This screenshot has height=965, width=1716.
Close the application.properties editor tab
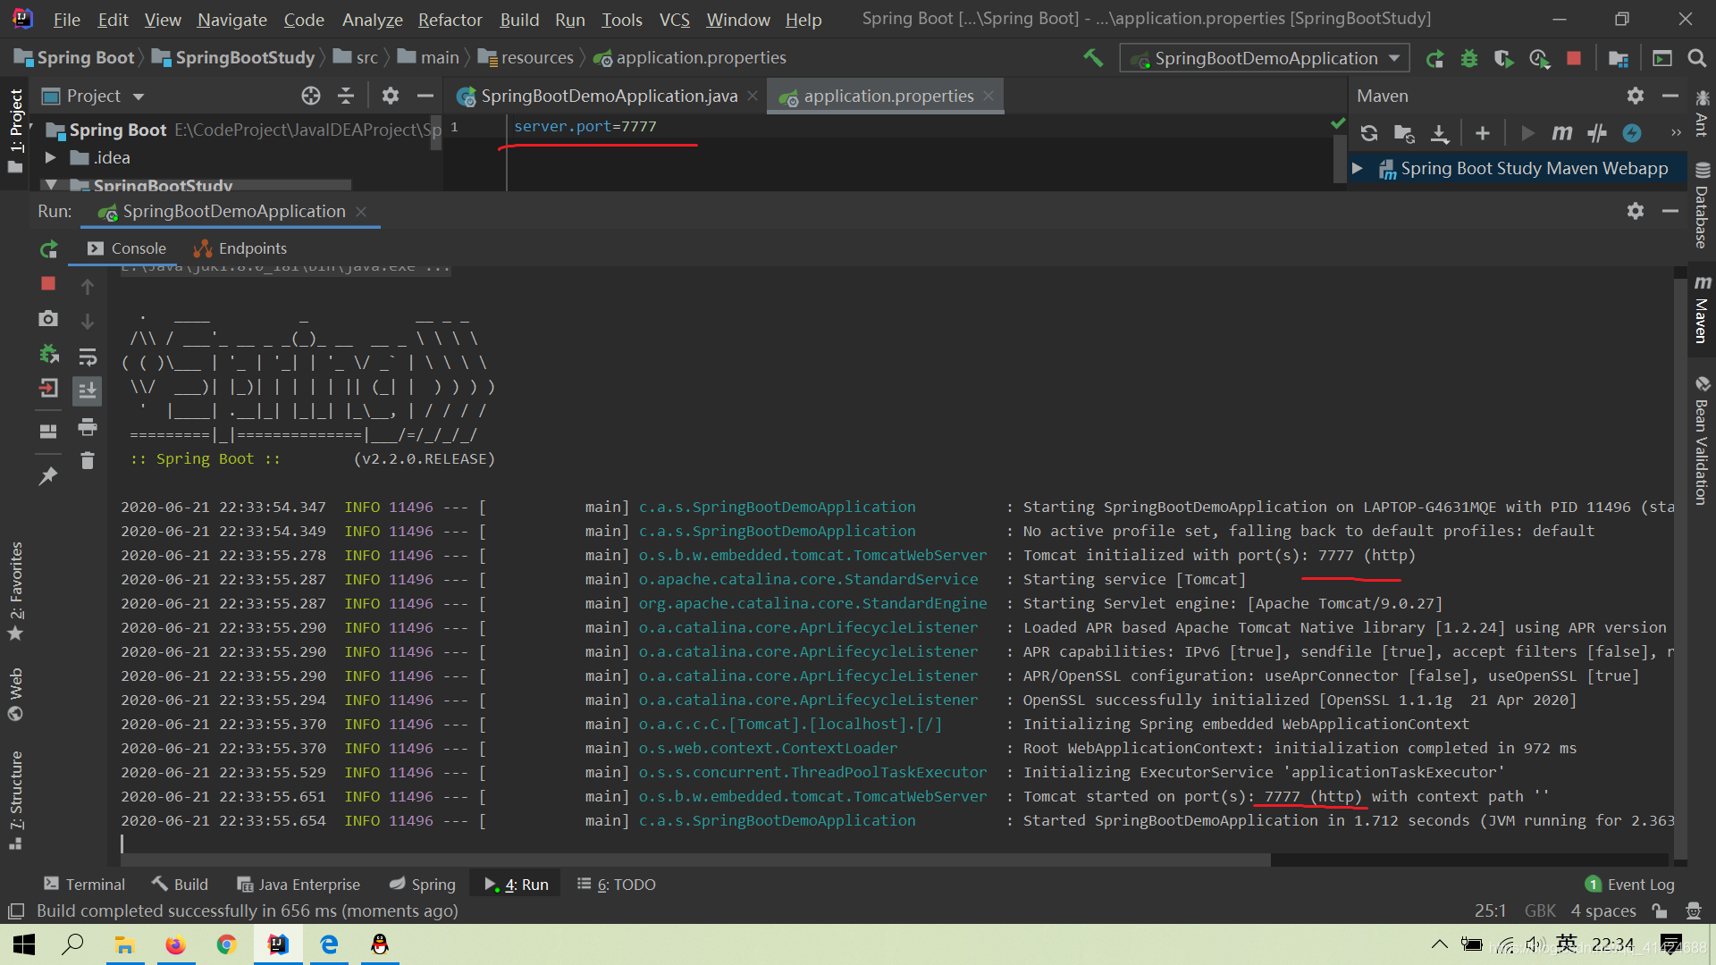(988, 96)
